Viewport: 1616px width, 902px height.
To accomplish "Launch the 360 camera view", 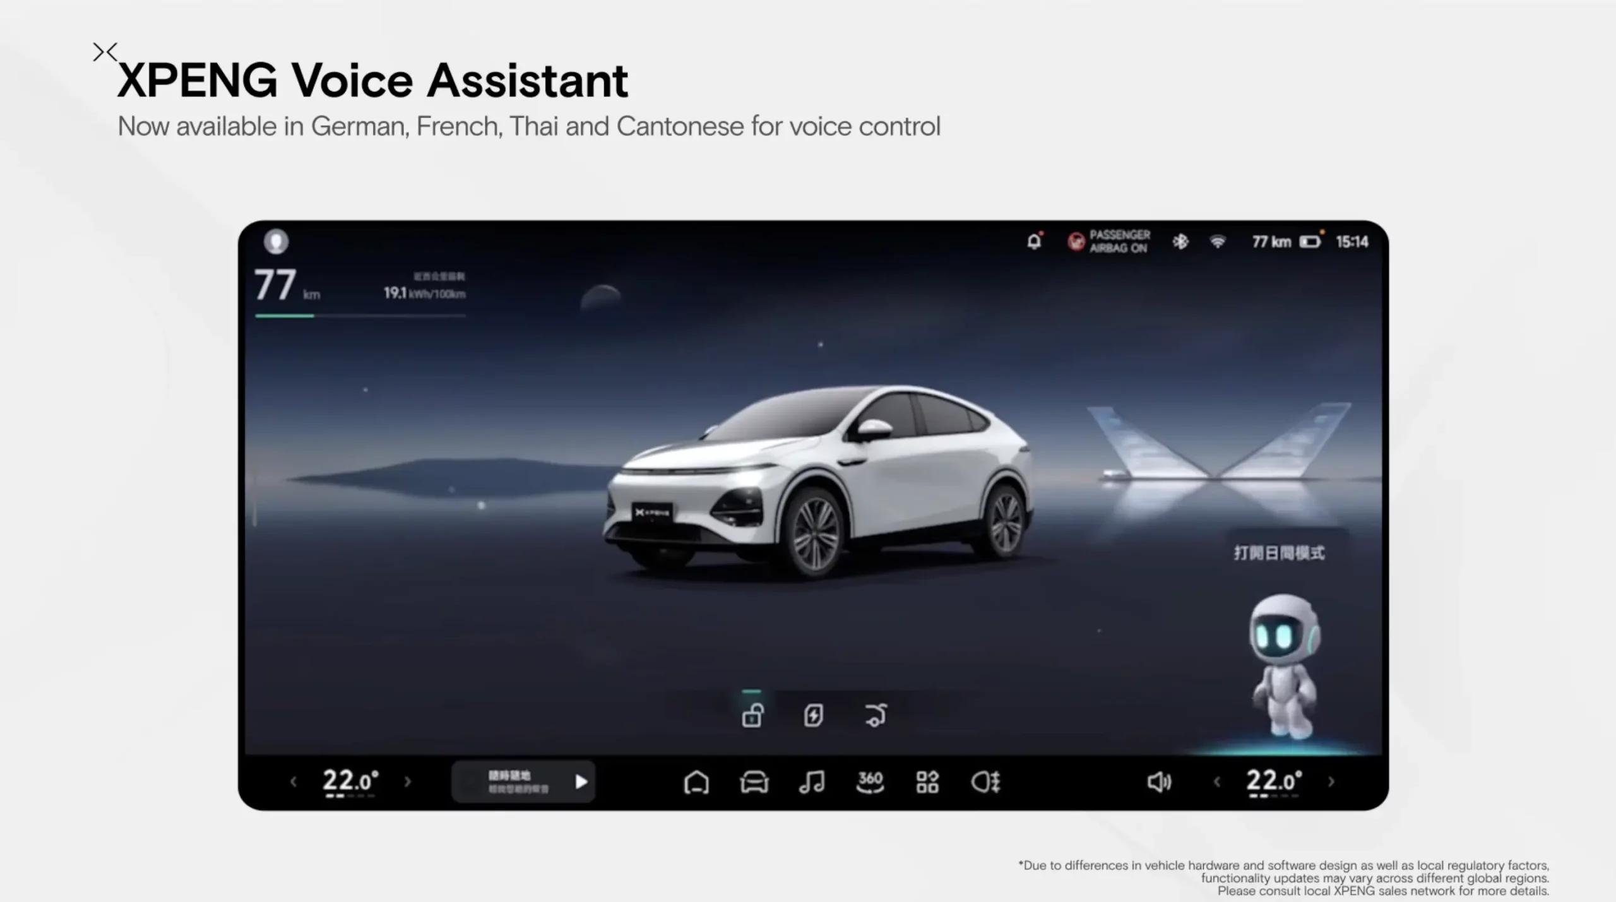I will pyautogui.click(x=870, y=782).
